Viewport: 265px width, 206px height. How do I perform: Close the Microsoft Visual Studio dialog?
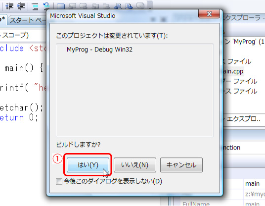pos(209,14)
